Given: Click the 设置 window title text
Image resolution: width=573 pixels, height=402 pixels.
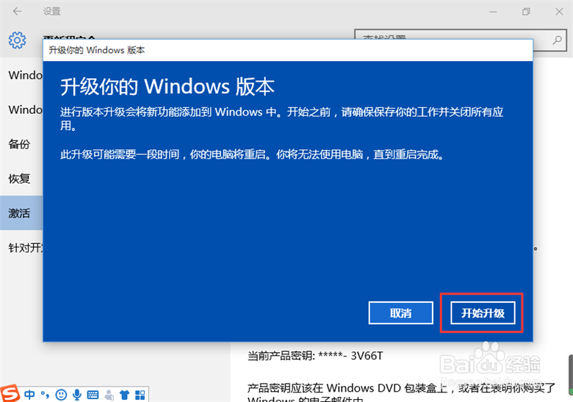Looking at the screenshot, I should pyautogui.click(x=52, y=11).
